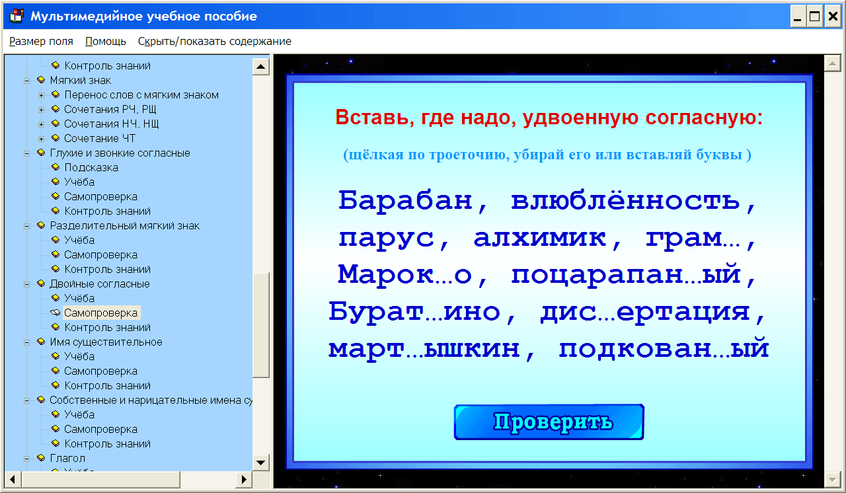
Task: Click the diamond icon beside Подсказка
Action: point(56,167)
